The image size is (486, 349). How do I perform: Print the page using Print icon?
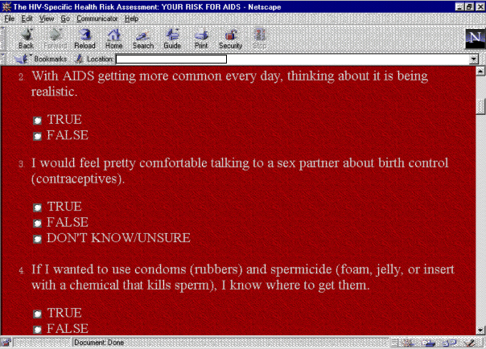coord(200,38)
